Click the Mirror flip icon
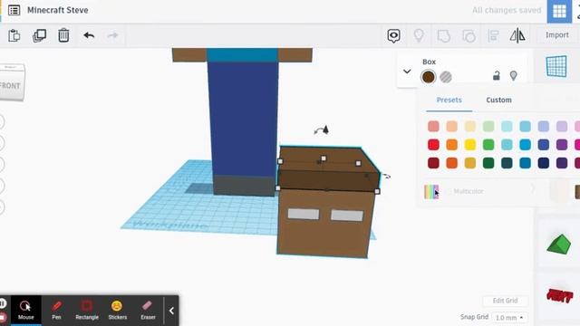Image resolution: width=580 pixels, height=326 pixels. [517, 35]
